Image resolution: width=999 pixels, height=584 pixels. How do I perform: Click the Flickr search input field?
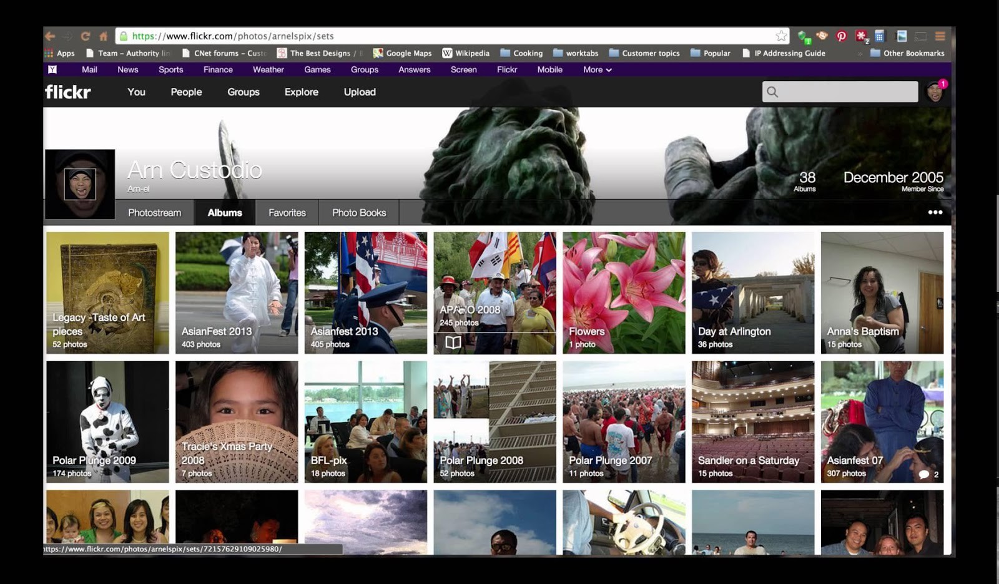click(847, 92)
